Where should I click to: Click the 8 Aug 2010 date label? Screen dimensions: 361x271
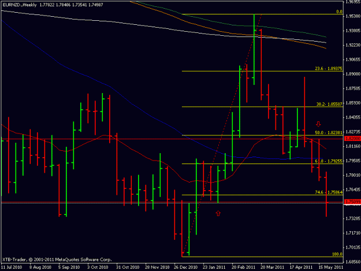(x=40, y=267)
